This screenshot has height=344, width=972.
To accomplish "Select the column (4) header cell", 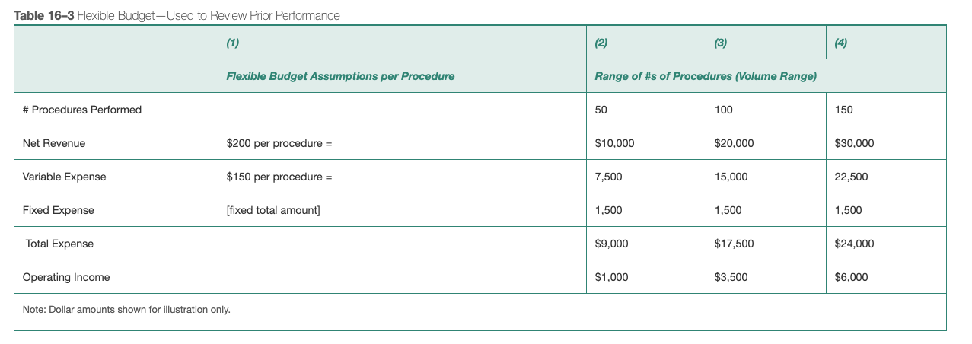I will tap(886, 43).
